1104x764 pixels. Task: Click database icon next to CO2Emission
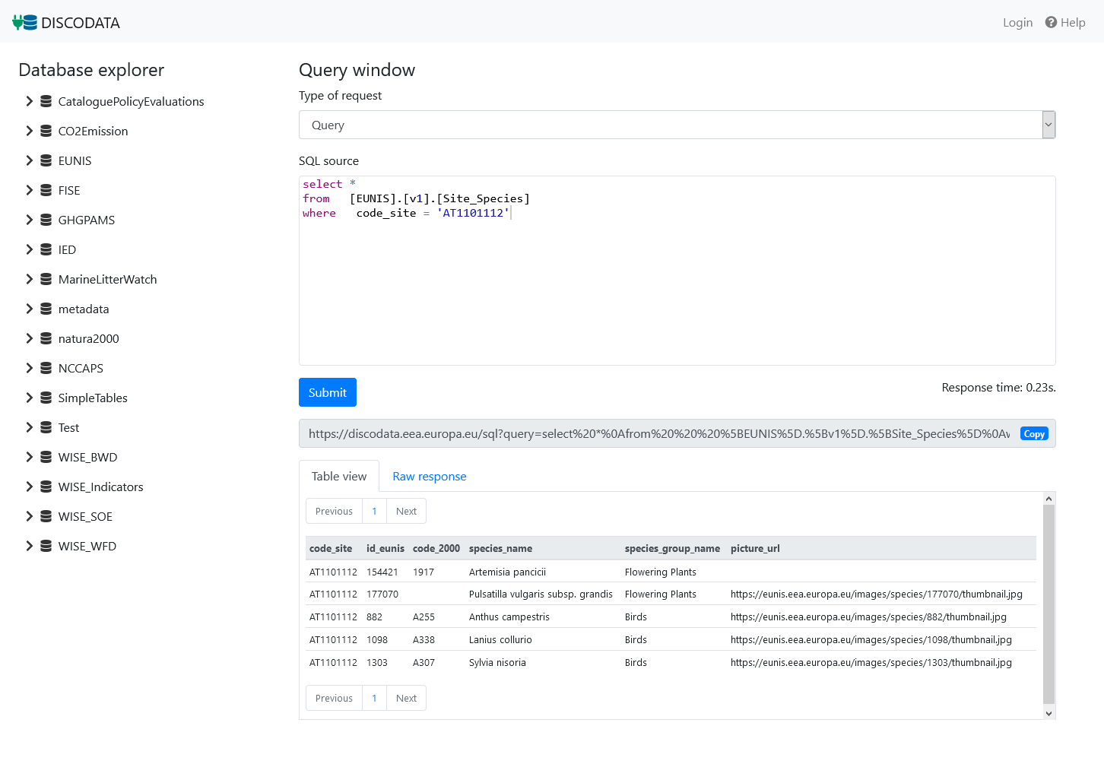coord(46,131)
